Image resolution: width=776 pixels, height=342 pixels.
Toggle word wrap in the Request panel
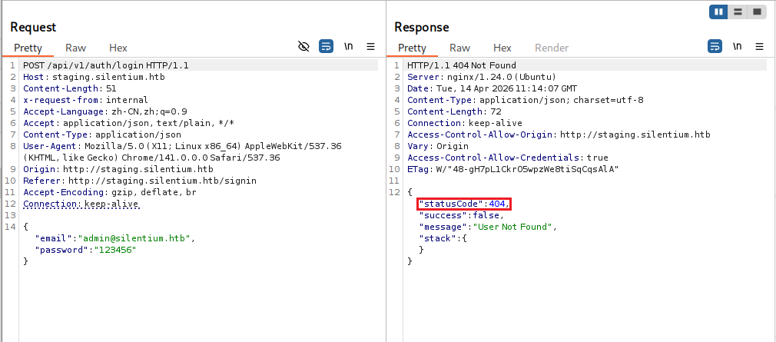click(x=326, y=46)
